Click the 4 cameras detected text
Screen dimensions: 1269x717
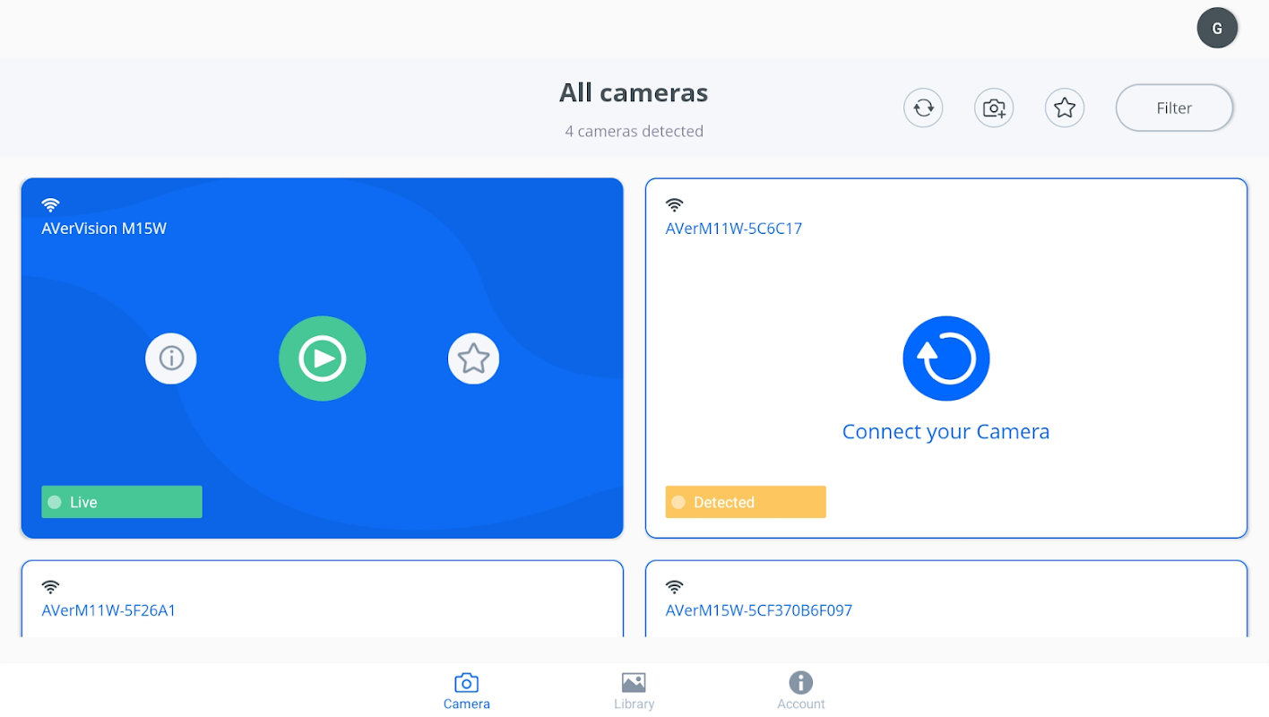634,131
